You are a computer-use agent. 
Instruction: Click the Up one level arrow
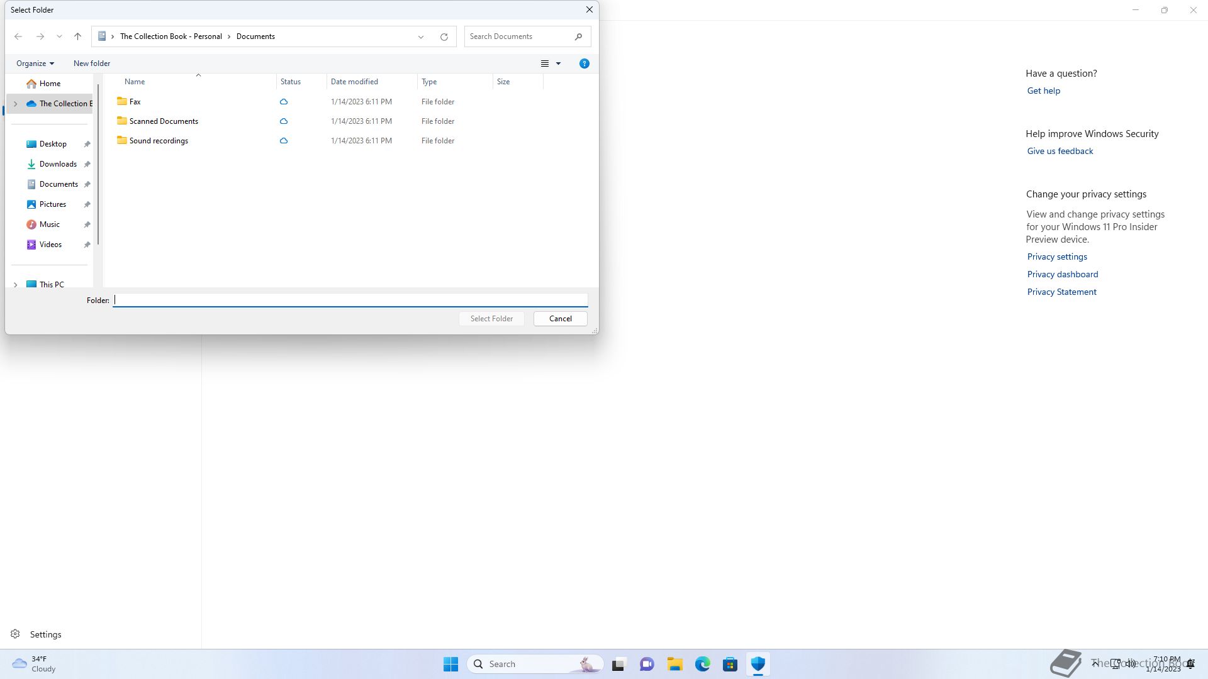tap(77, 36)
